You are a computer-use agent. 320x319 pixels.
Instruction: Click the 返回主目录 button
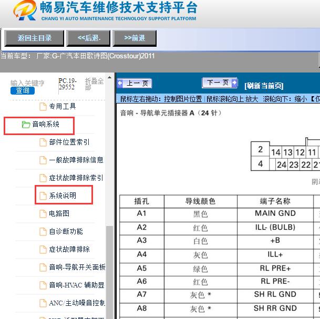coord(34,38)
